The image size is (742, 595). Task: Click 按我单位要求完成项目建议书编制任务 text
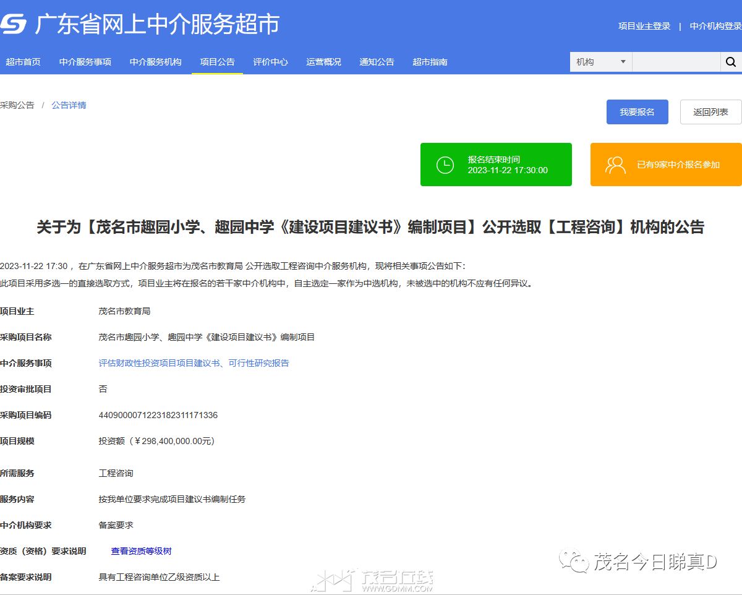tap(172, 499)
